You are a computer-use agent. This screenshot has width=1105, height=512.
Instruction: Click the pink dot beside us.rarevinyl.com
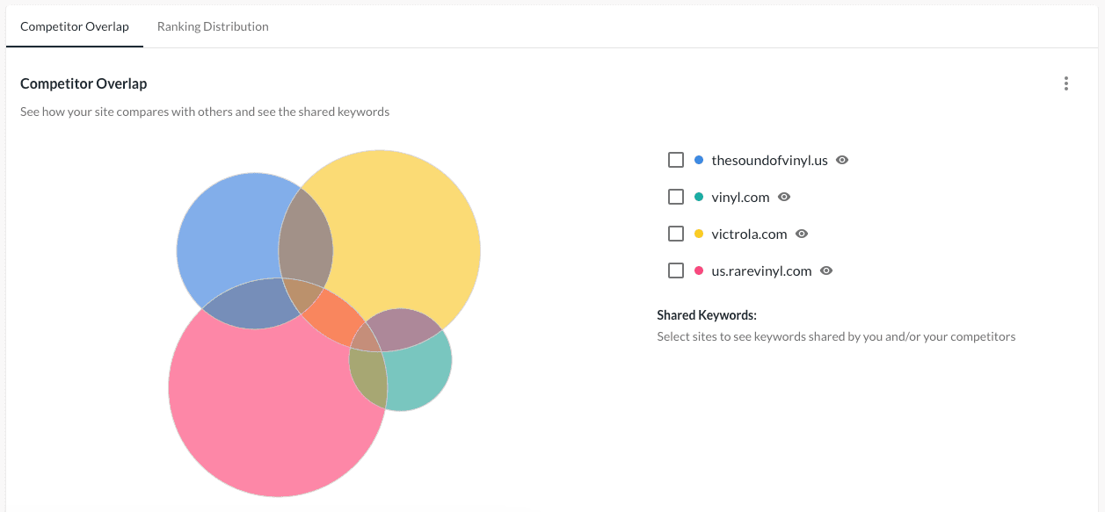[697, 270]
